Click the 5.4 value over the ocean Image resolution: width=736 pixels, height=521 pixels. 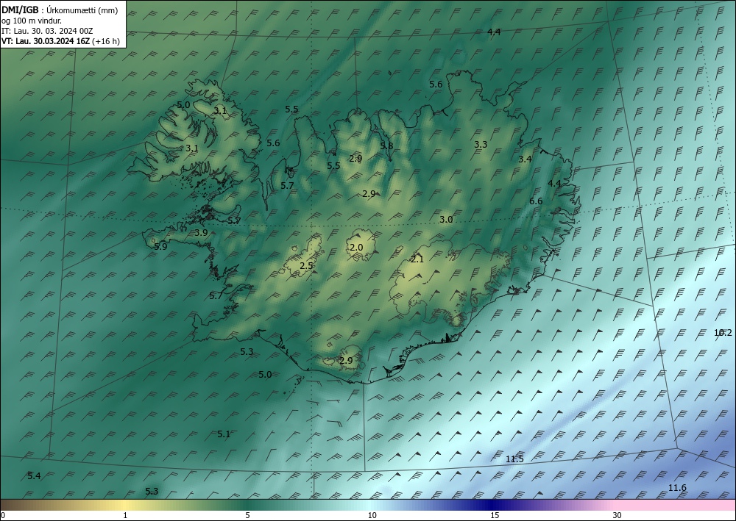[34, 476]
